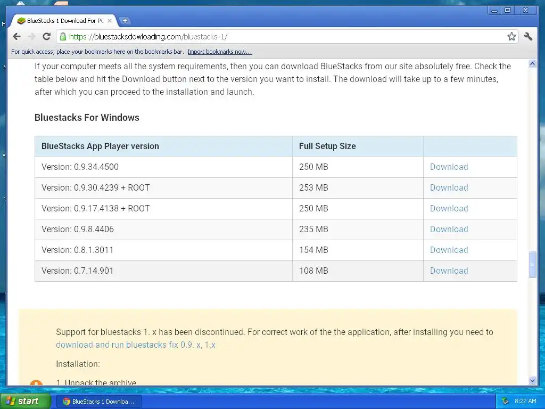545x409 pixels.
Task: Download Version 0.9.17.4138 + ROOT
Action: click(x=449, y=209)
